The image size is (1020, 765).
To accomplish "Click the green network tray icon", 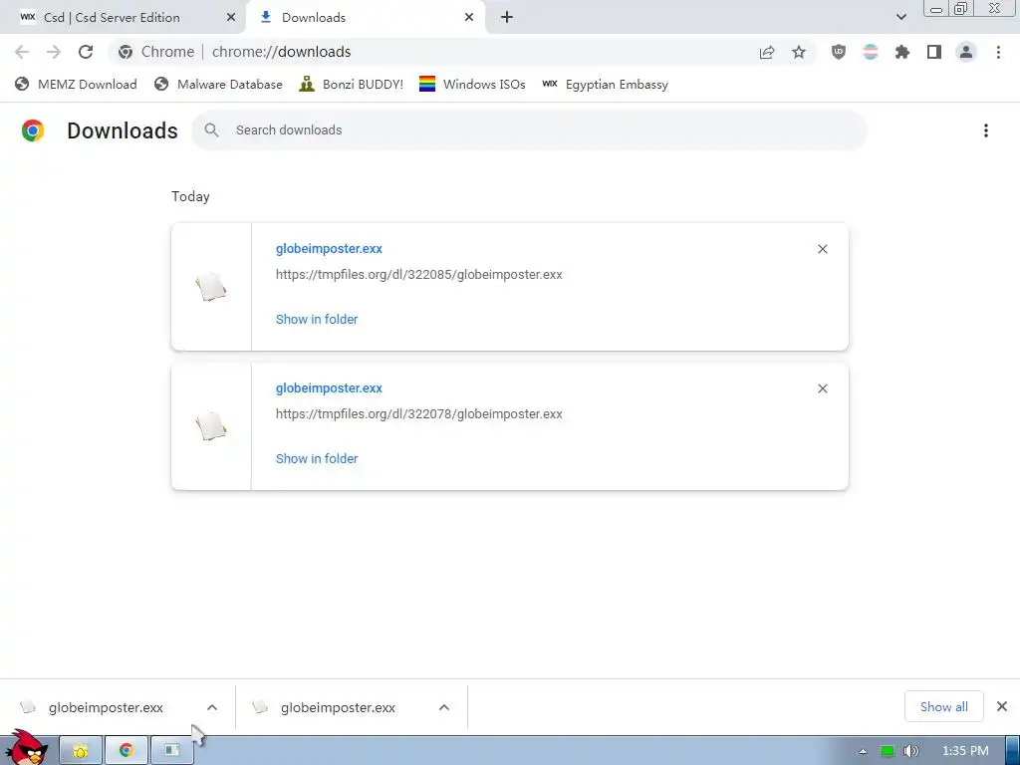I will pos(888,751).
